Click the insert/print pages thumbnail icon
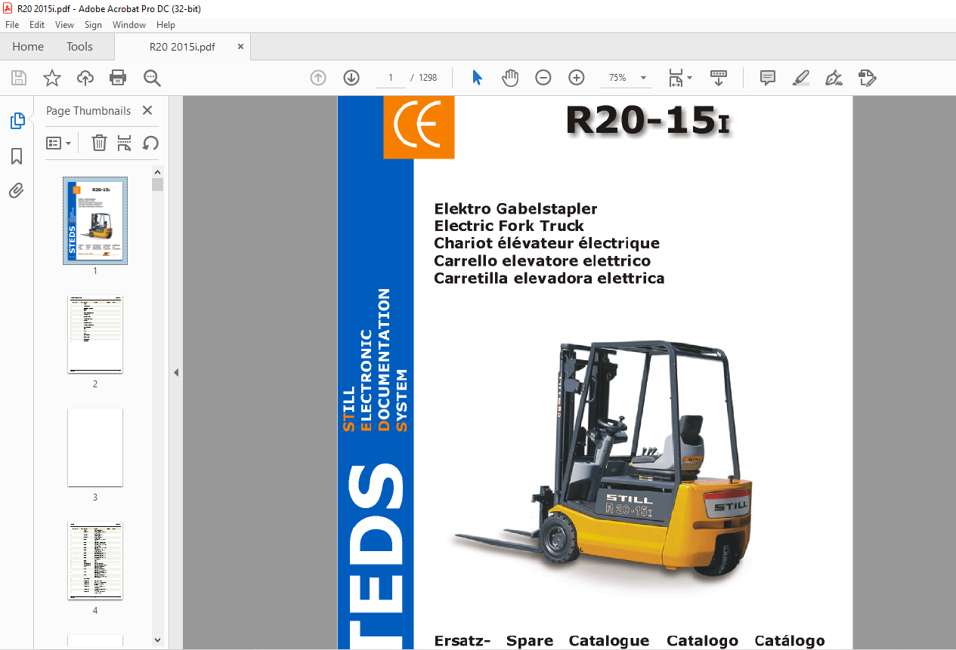Image resolution: width=956 pixels, height=650 pixels. pyautogui.click(x=125, y=143)
